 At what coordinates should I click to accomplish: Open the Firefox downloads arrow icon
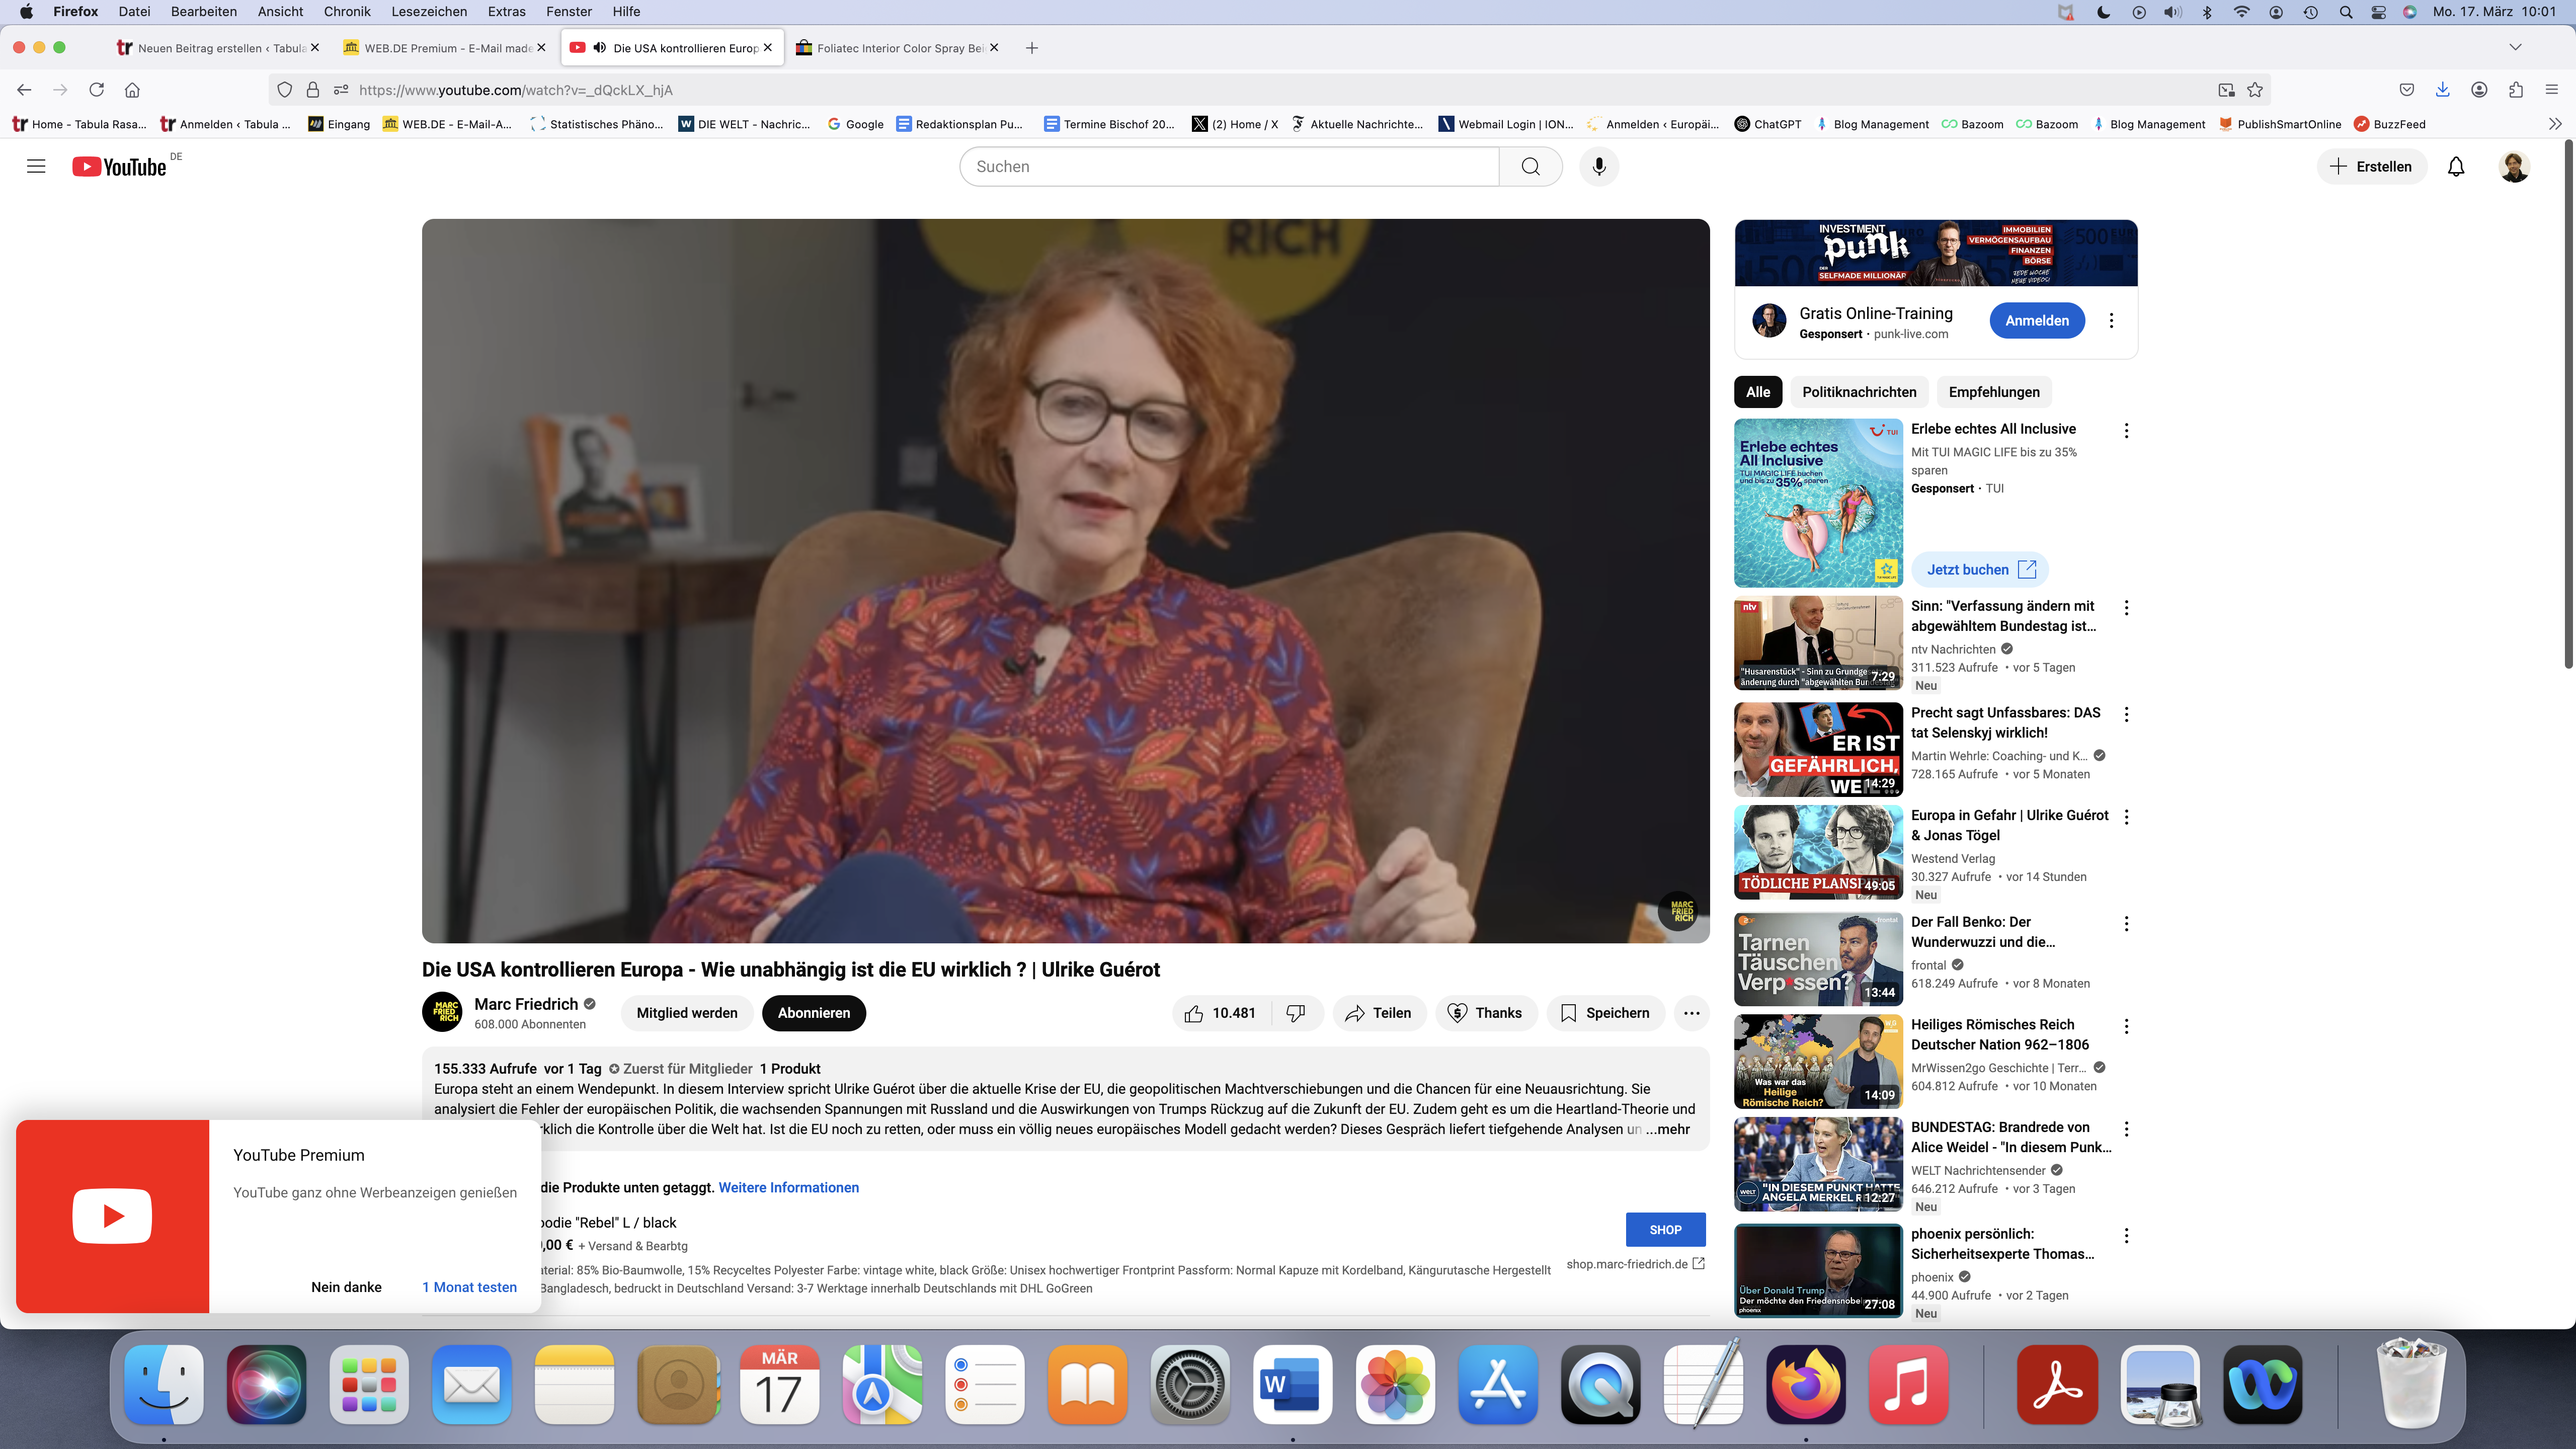[2443, 90]
